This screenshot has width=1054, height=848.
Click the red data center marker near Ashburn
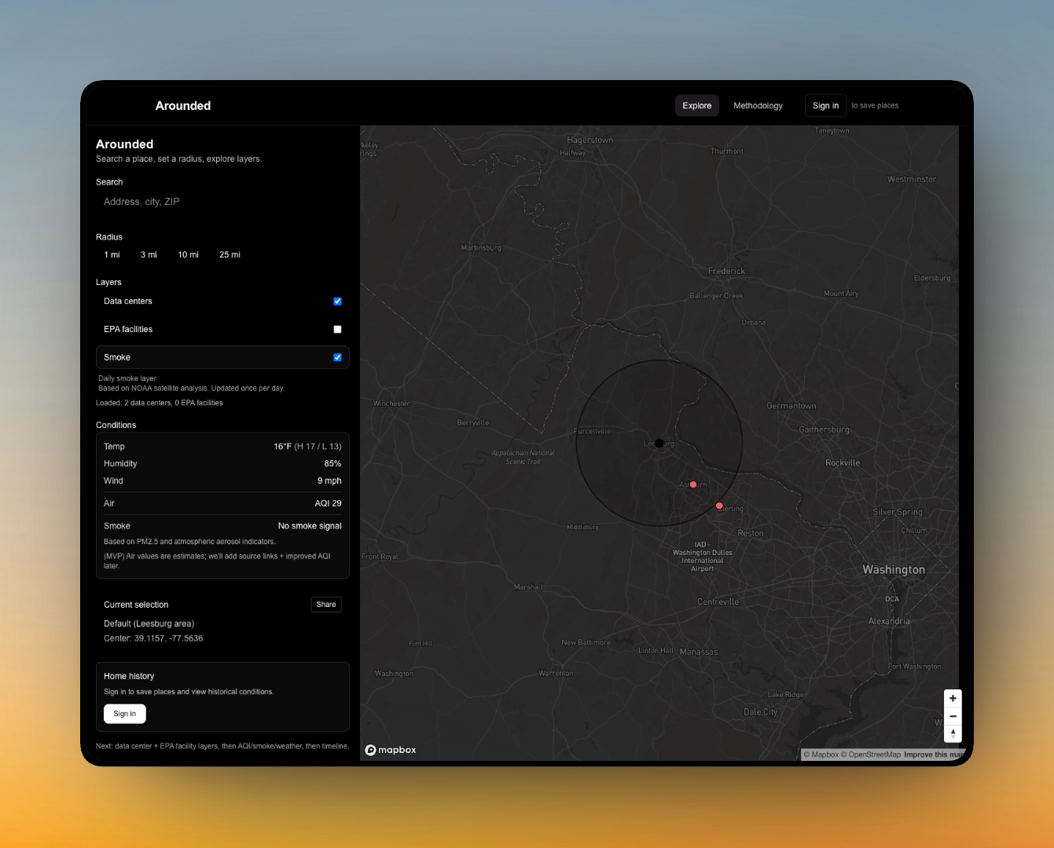693,484
